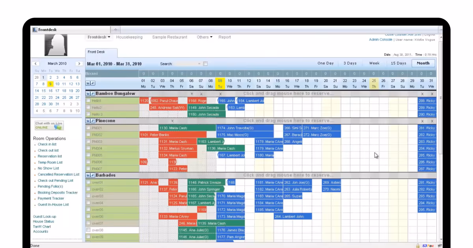The height and width of the screenshot is (248, 473).
Task: Click the Pinecone magnifier icon
Action: (x=93, y=121)
